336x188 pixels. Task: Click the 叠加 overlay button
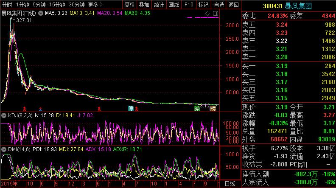(x=144, y=5)
